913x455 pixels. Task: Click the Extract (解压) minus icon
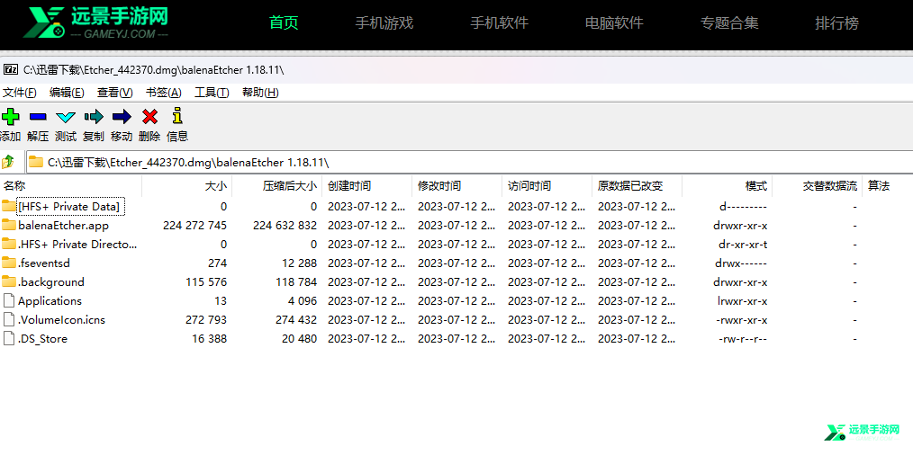coord(38,117)
